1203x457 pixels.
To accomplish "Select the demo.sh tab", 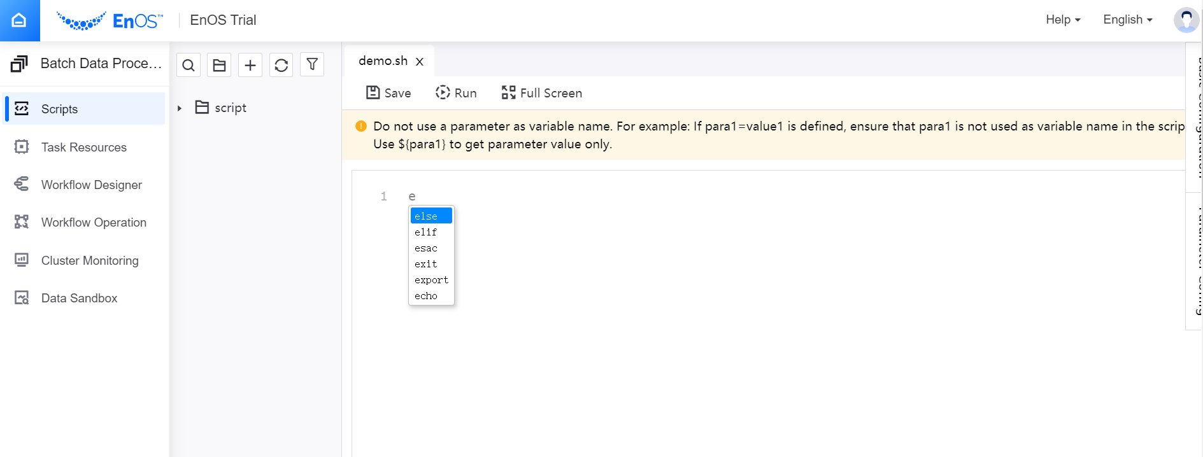I will coord(383,61).
